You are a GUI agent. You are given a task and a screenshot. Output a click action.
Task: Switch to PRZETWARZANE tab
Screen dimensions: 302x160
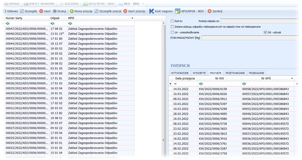click(235, 73)
